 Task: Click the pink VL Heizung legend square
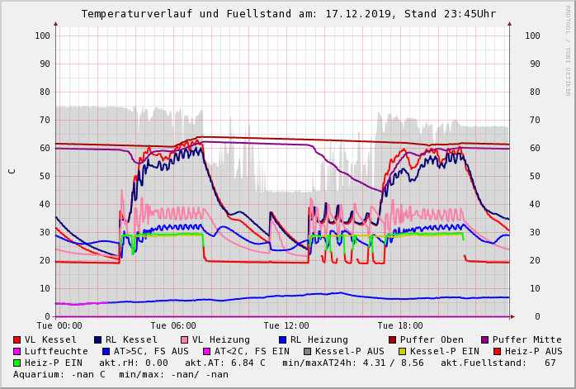184,339
